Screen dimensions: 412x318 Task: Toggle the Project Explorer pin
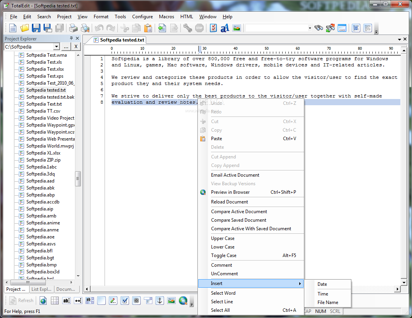(x=71, y=38)
